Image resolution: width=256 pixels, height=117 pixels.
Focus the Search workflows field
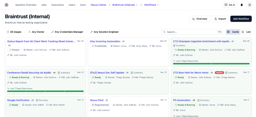click(192, 32)
